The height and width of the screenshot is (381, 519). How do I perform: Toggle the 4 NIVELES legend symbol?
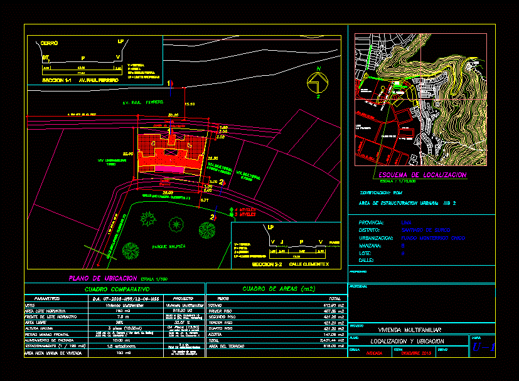click(232, 209)
